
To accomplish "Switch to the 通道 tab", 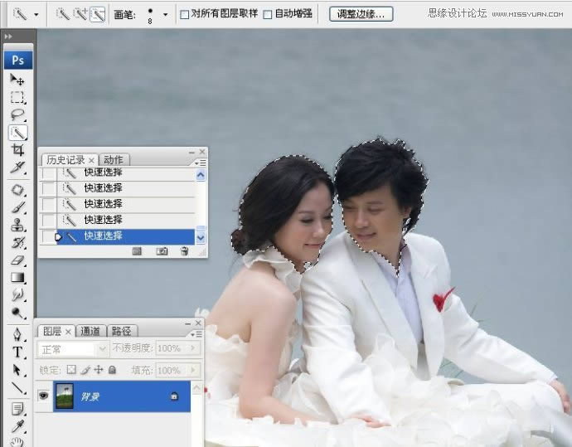I will pos(90,331).
